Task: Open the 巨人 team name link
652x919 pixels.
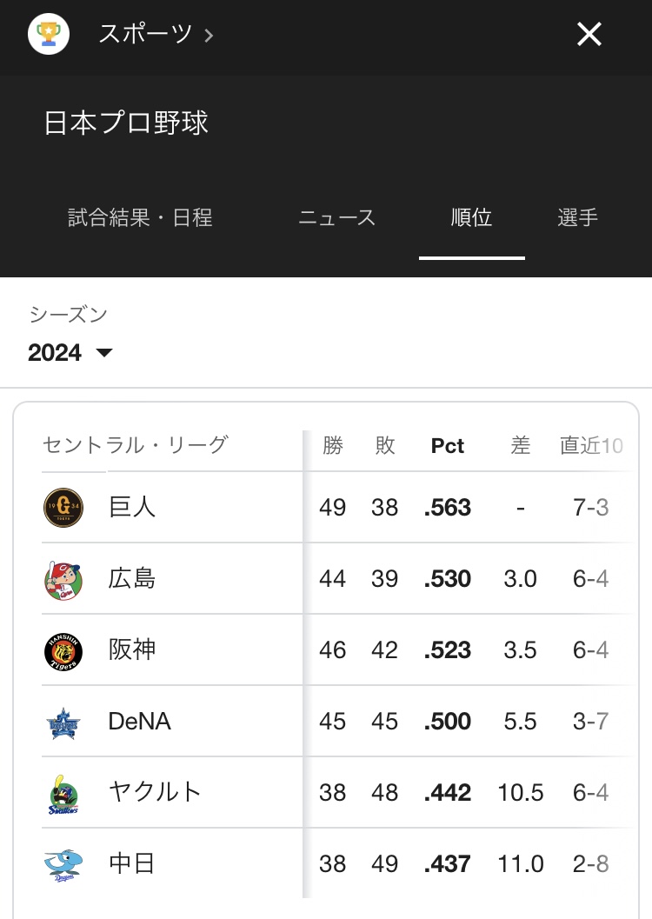Action: coord(132,508)
